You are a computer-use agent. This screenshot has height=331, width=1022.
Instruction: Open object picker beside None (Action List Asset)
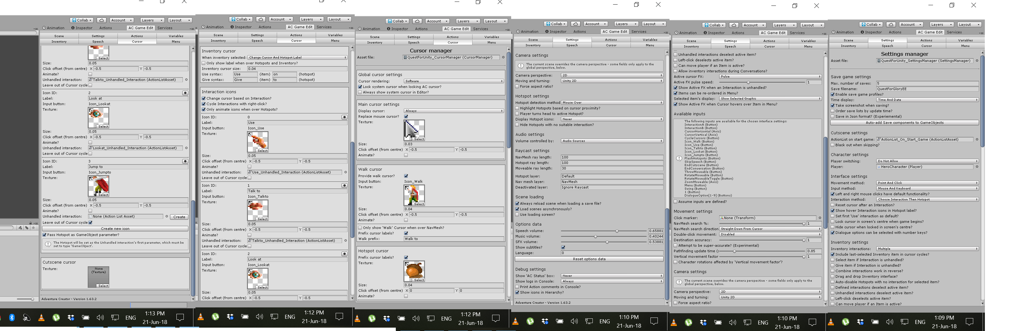tap(167, 216)
